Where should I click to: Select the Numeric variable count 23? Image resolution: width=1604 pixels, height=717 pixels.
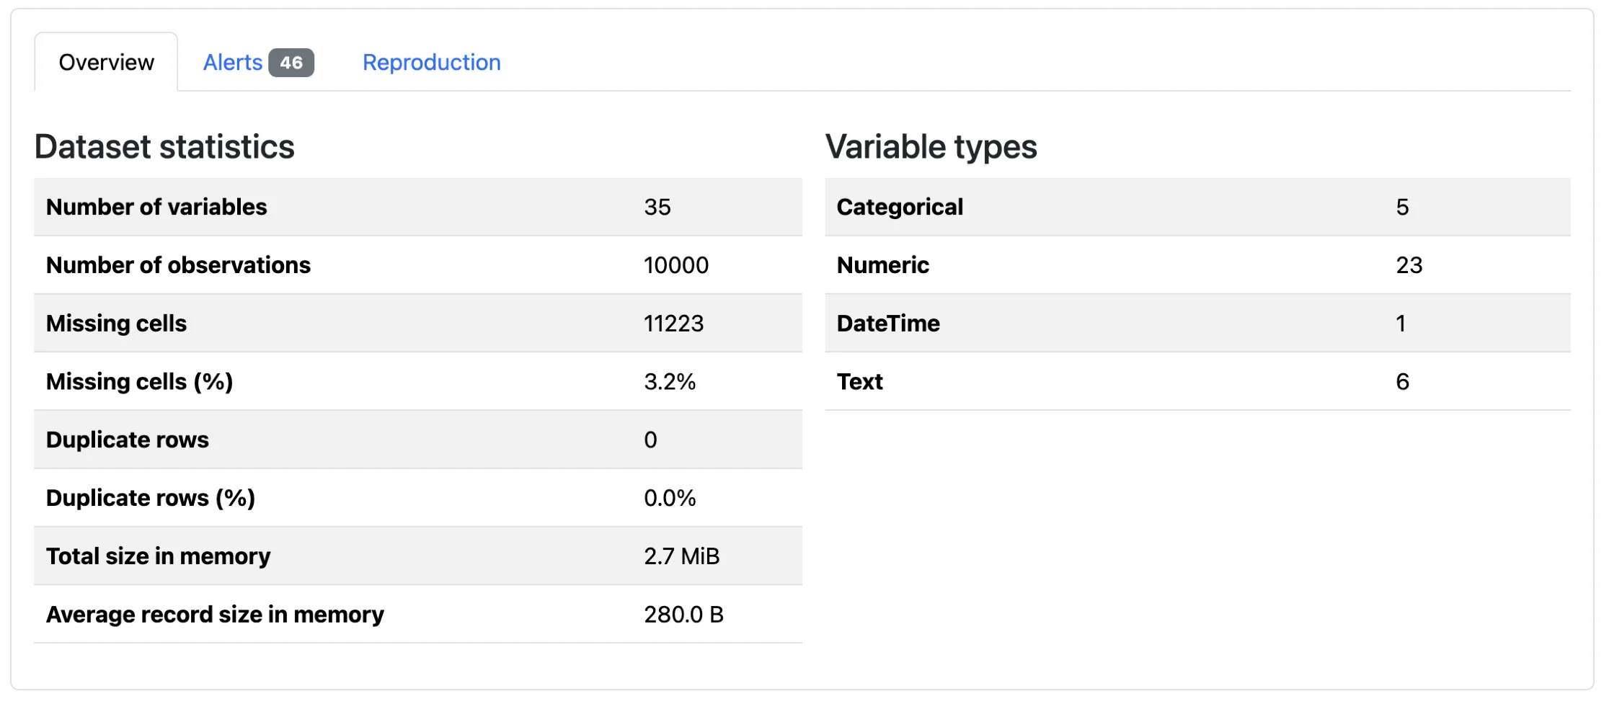1408,265
